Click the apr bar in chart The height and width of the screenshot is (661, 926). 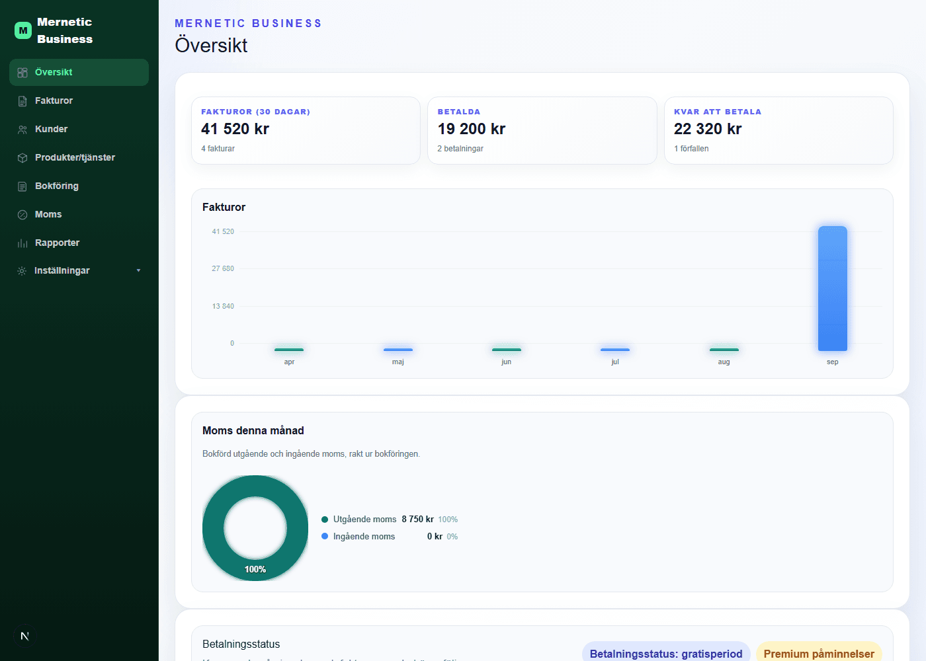[x=289, y=349]
